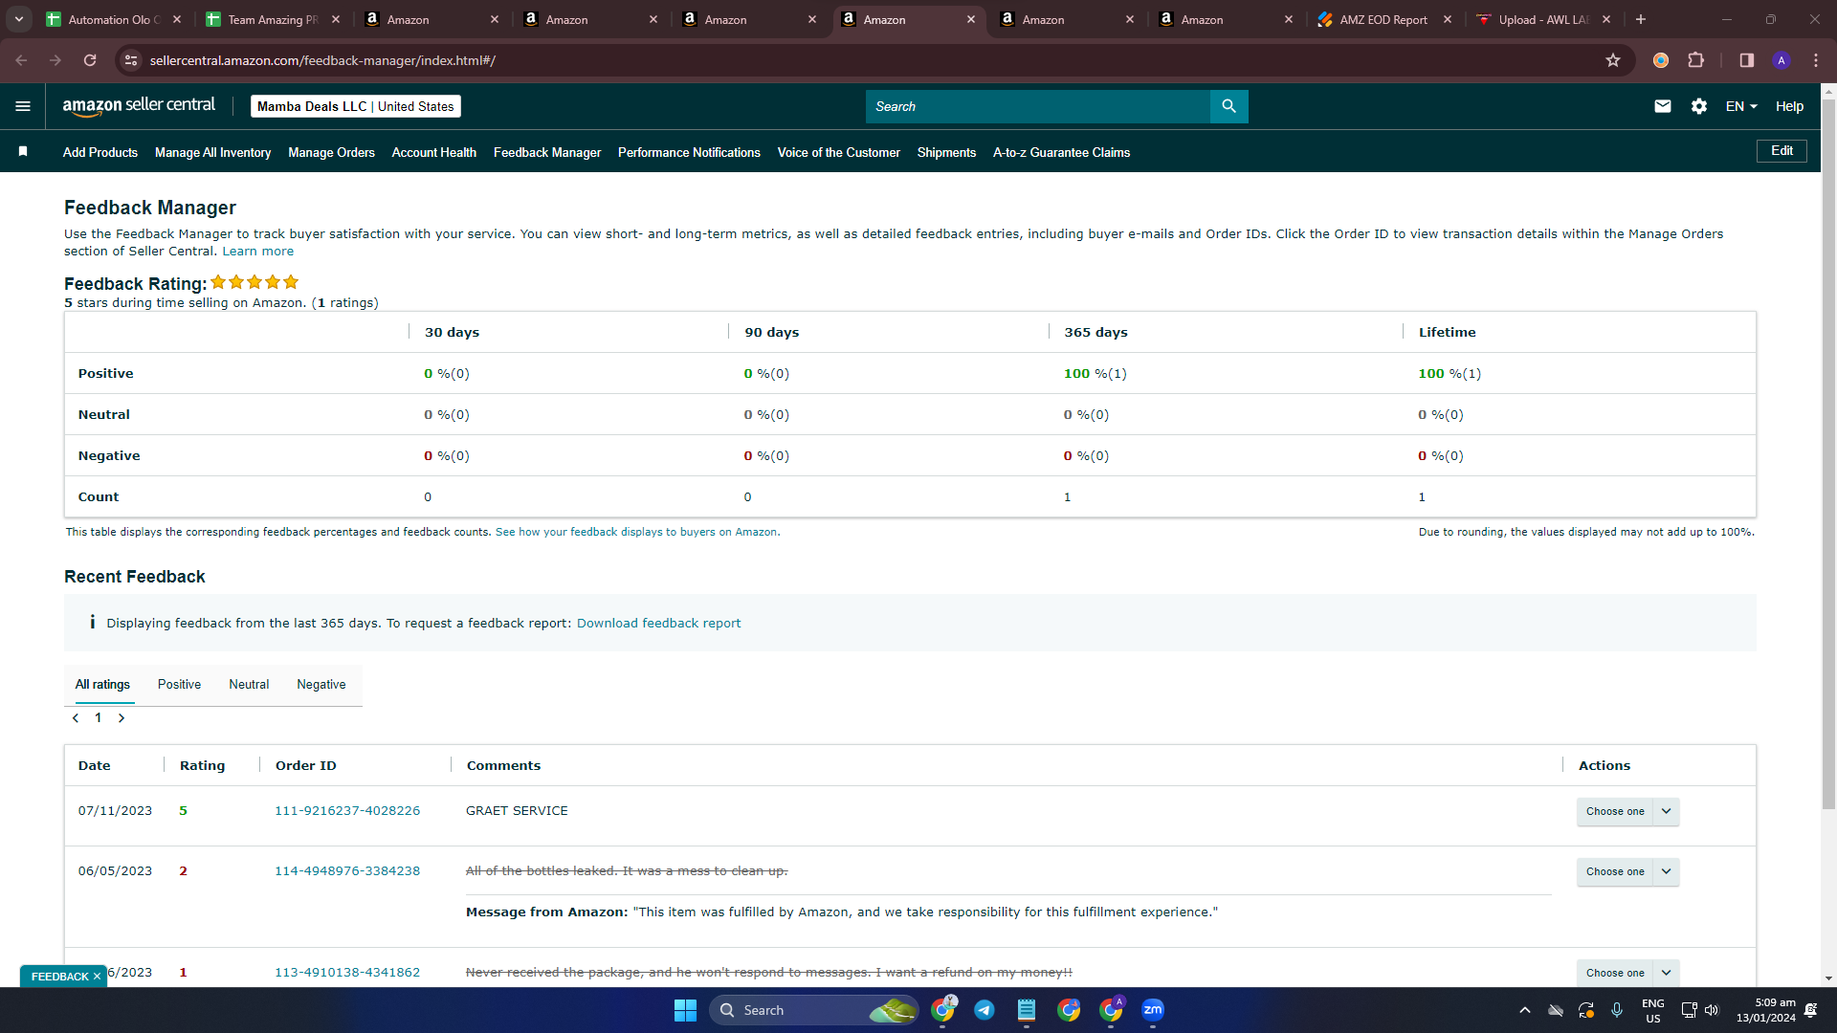Open the Shipments nav item

click(x=946, y=152)
